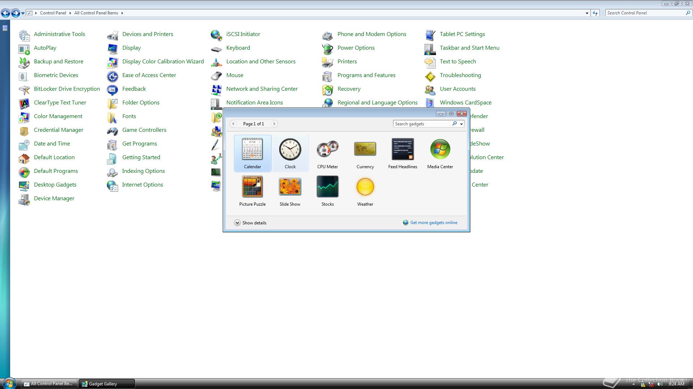Select the CPU Meter gadget icon
Image resolution: width=693 pixels, height=389 pixels.
[x=327, y=149]
